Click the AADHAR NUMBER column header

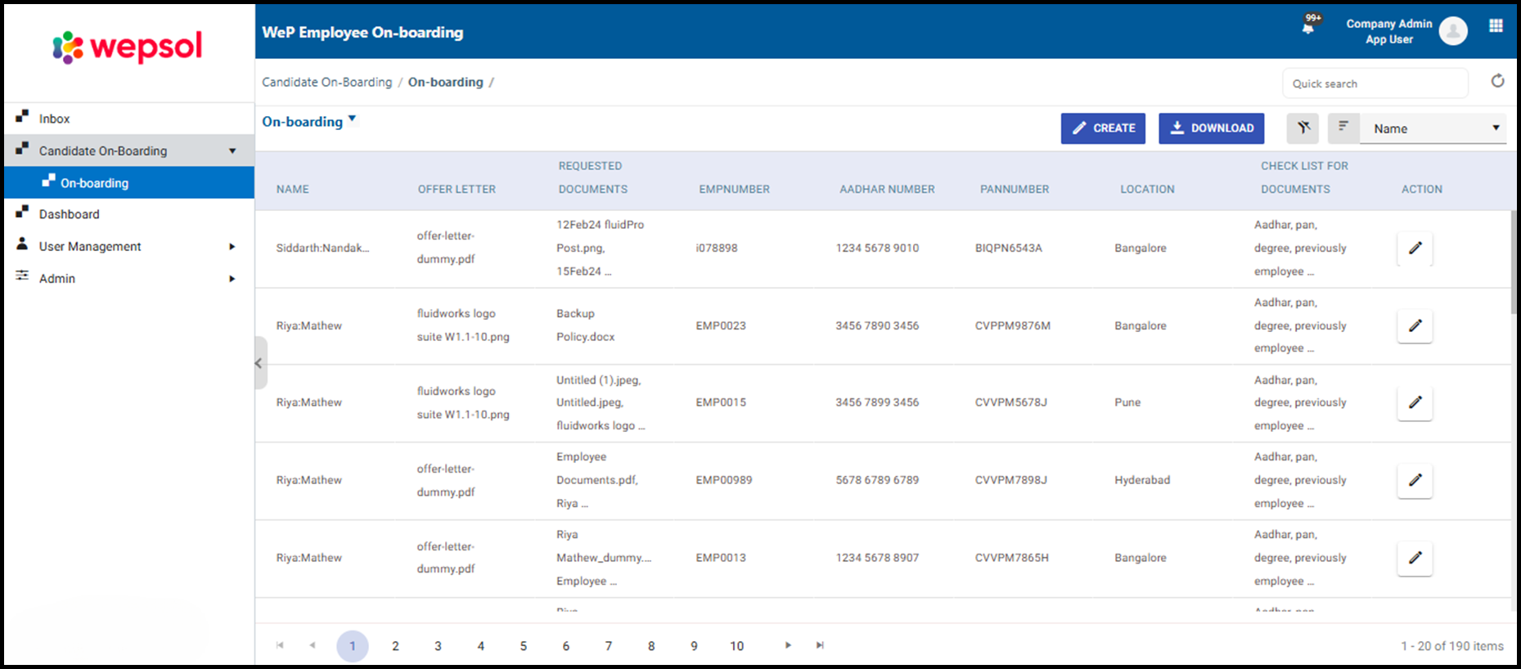tap(887, 189)
